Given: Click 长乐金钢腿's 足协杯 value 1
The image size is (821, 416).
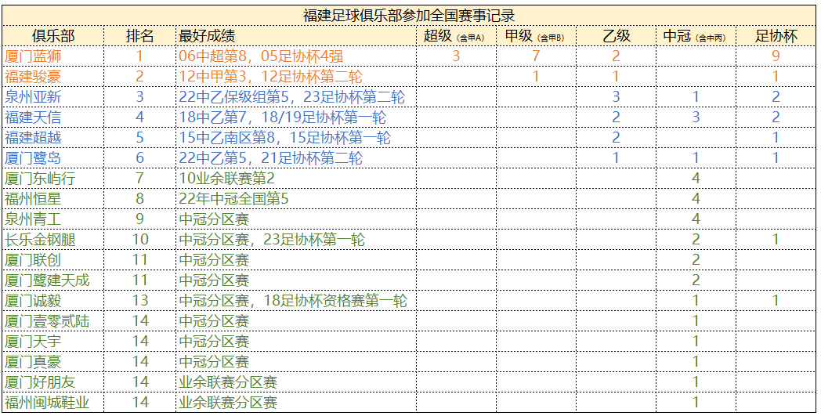Looking at the screenshot, I should point(776,240).
